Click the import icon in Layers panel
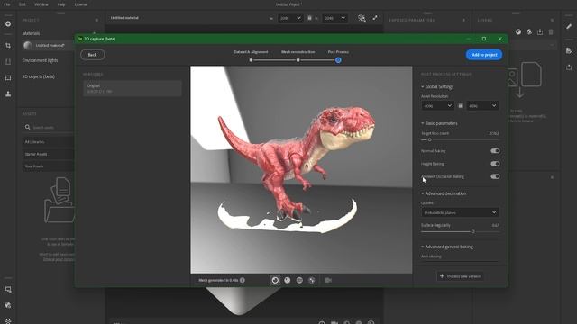The width and height of the screenshot is (577, 324). coord(540,32)
